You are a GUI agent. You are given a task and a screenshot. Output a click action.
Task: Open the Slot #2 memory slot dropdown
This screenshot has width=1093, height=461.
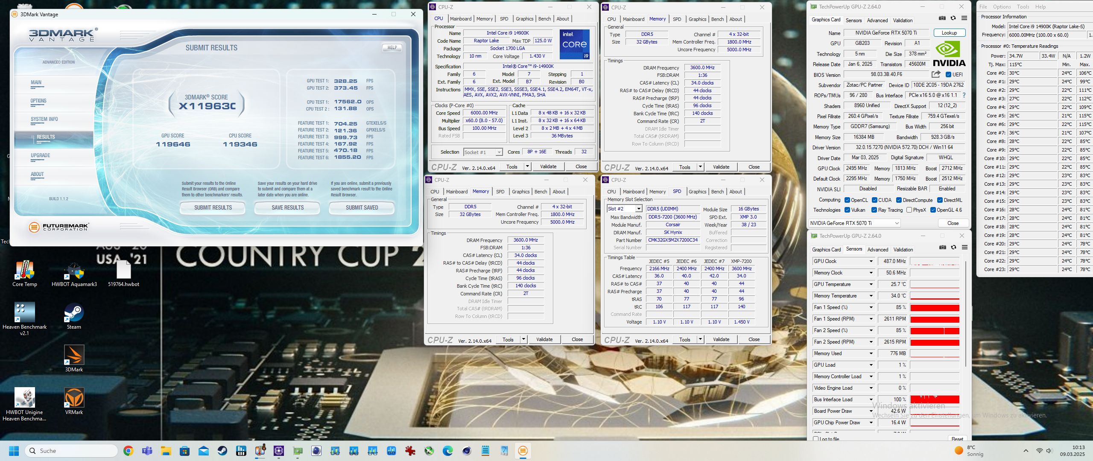(x=624, y=209)
